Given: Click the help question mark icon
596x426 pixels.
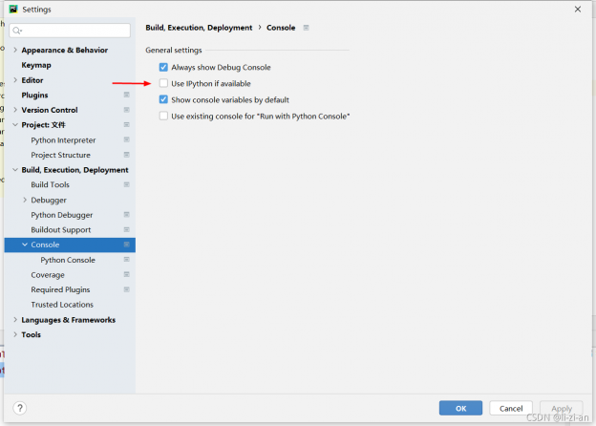Looking at the screenshot, I should tap(19, 408).
